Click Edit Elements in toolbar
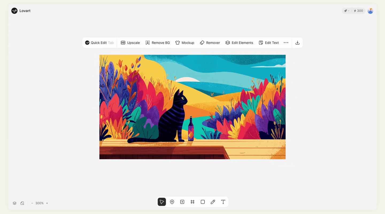 (239, 43)
